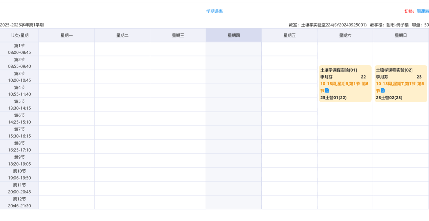The height and width of the screenshot is (221, 429).
Task: Click the 节次/星期 corner header cell
Action: 19,35
